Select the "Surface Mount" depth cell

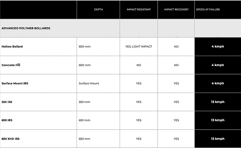point(89,83)
